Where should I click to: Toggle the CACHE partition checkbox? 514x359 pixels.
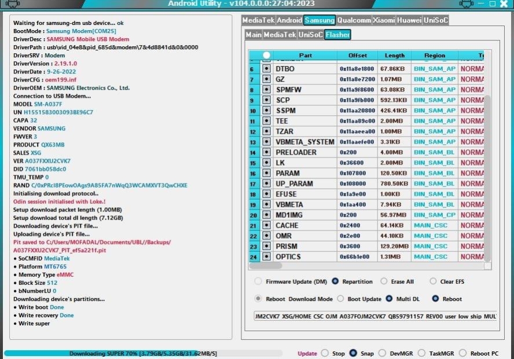[x=266, y=225]
